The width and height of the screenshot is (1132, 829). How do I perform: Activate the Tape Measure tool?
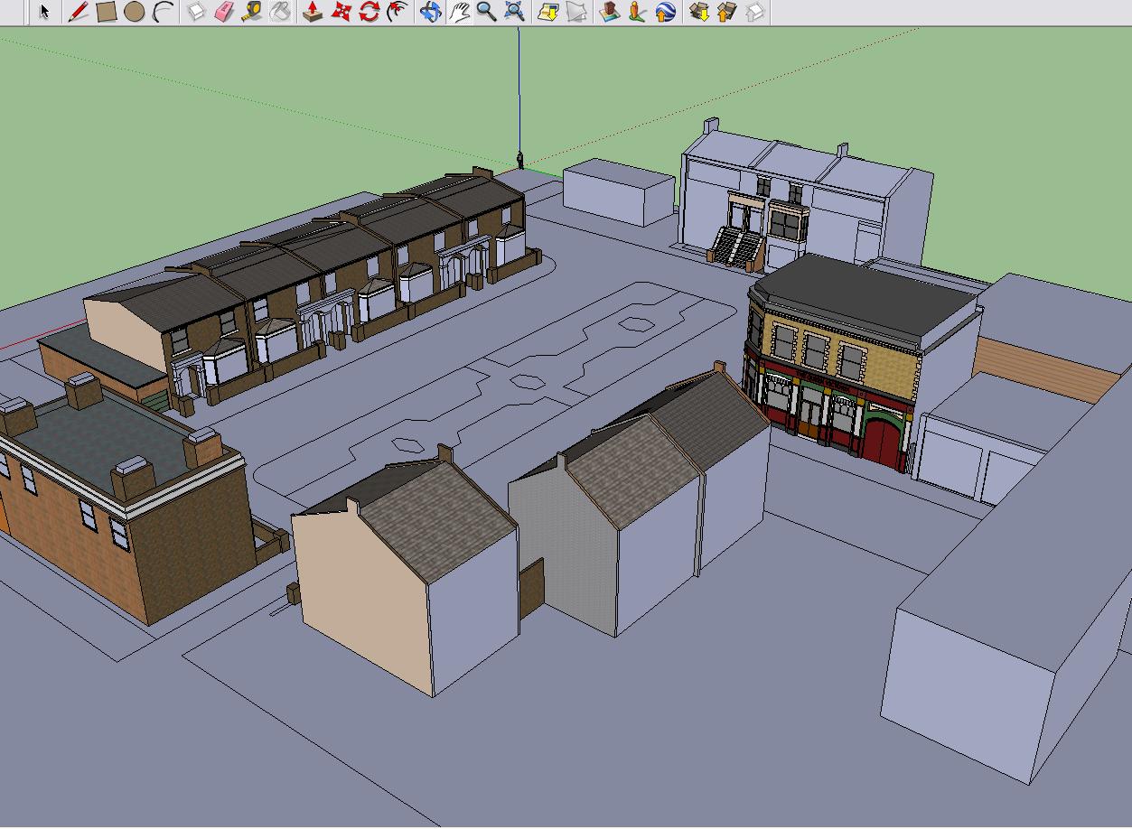tap(252, 12)
